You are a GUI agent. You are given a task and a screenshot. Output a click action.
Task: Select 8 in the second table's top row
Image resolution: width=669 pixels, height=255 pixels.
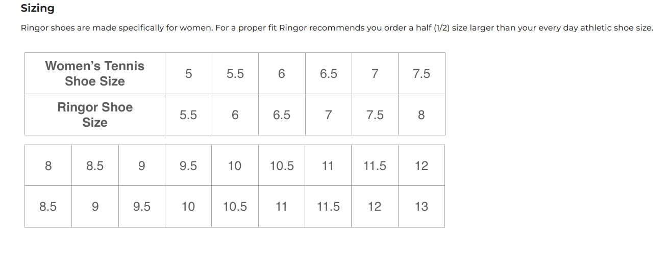coord(48,165)
